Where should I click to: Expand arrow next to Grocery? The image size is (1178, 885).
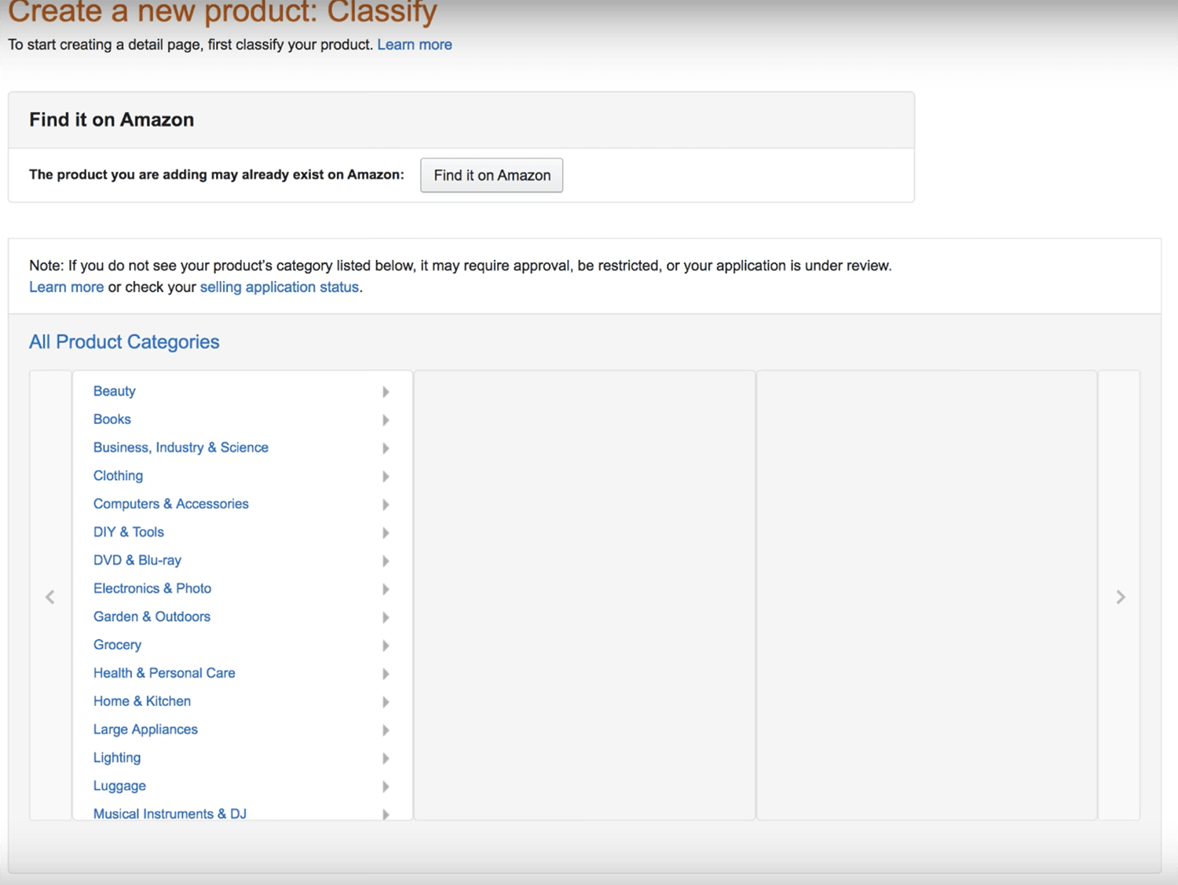(x=386, y=645)
